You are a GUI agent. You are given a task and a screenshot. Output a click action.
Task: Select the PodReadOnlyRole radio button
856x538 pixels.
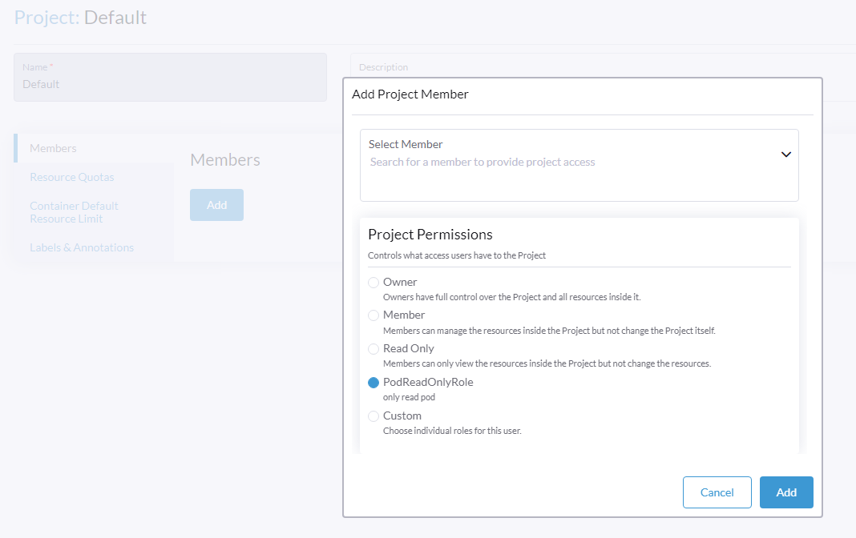point(373,383)
